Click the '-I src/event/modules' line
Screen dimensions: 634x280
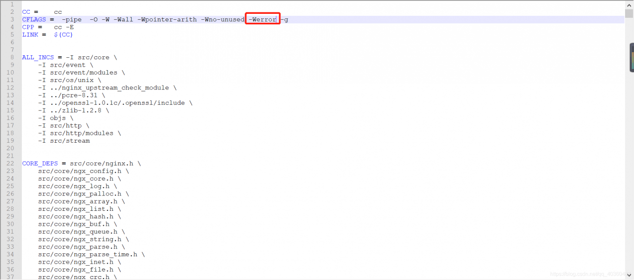[81, 73]
